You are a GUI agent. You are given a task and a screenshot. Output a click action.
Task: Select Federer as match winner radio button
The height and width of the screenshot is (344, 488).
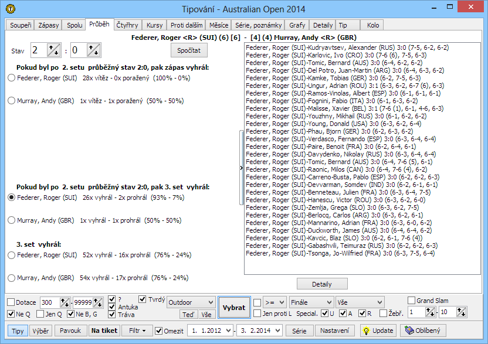(12, 78)
